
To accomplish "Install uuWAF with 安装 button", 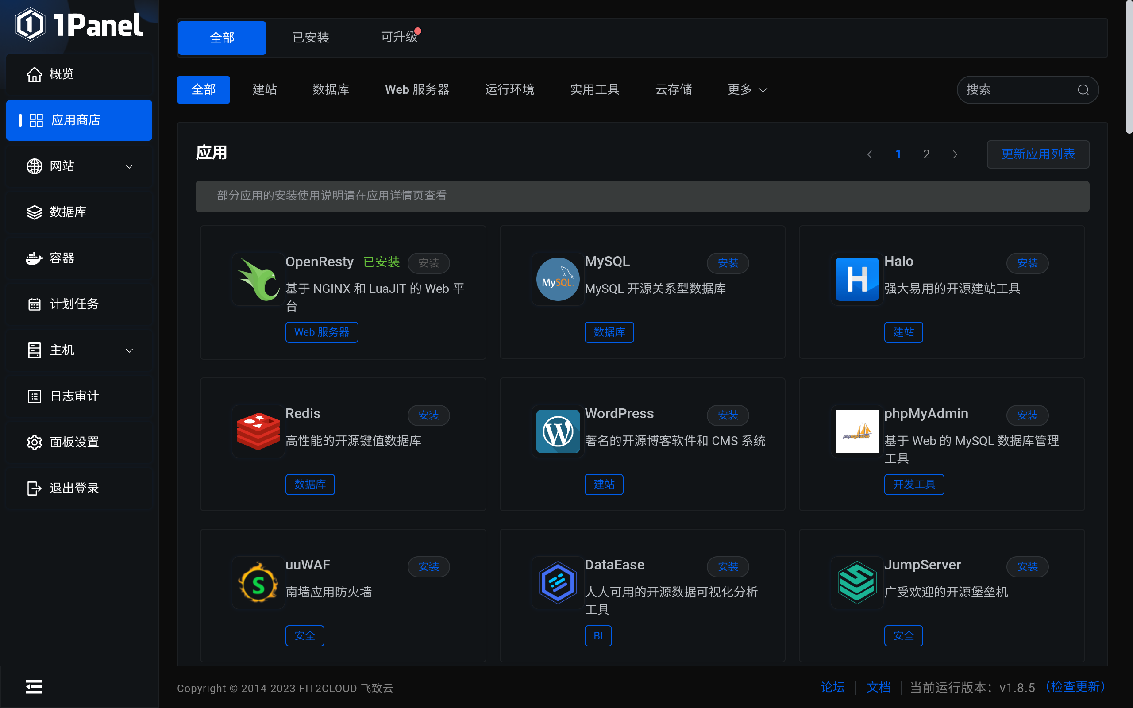I will (x=428, y=566).
